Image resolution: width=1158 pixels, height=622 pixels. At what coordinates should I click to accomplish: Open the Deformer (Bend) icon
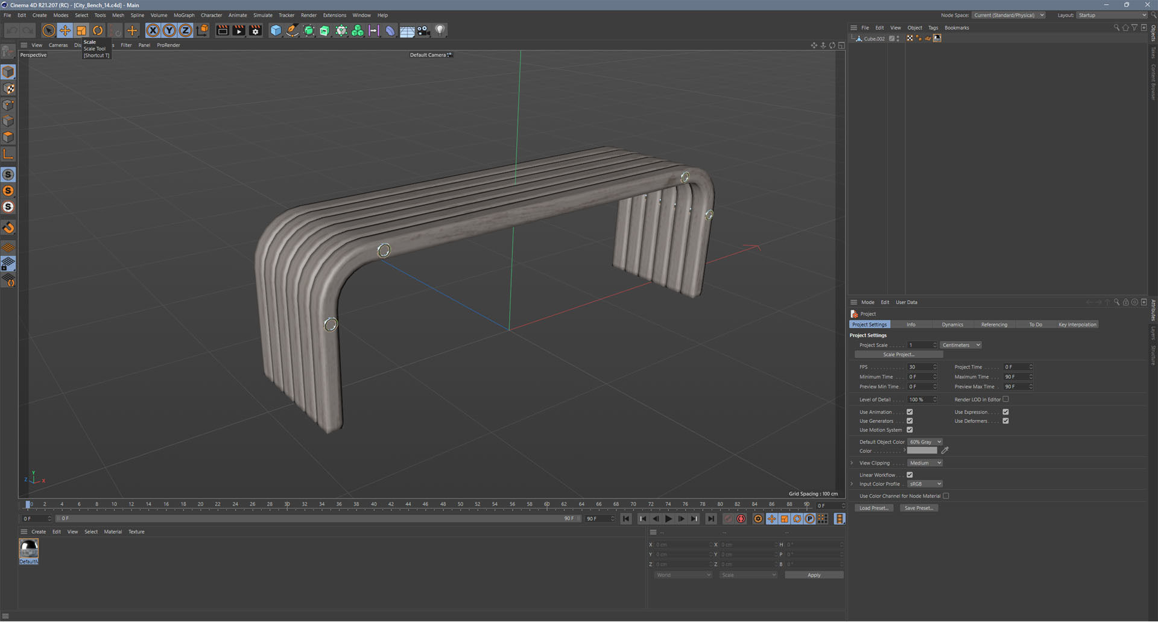tap(390, 30)
